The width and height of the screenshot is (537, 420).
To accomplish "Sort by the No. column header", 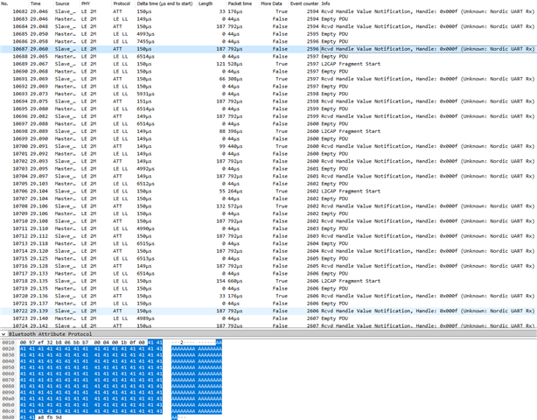I will 4,3.
